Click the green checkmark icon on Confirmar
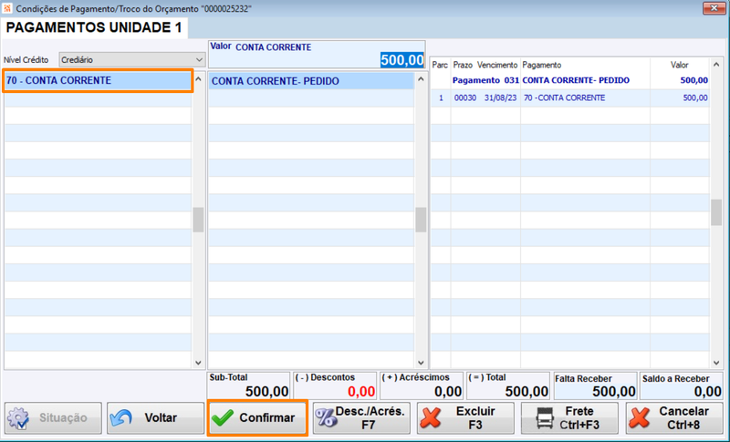The height and width of the screenshot is (442, 730). tap(223, 417)
